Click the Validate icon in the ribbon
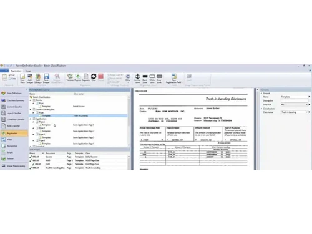This screenshot has width=312, height=234. (70, 77)
